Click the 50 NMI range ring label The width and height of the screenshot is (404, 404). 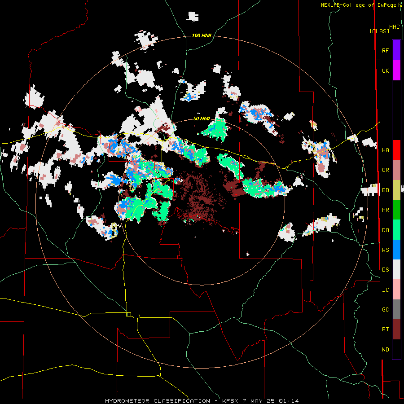tap(202, 119)
